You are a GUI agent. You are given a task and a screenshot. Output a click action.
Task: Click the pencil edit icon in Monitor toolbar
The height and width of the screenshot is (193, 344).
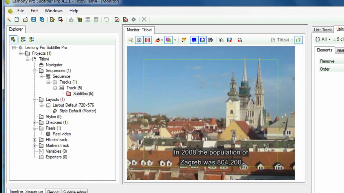pos(184,40)
